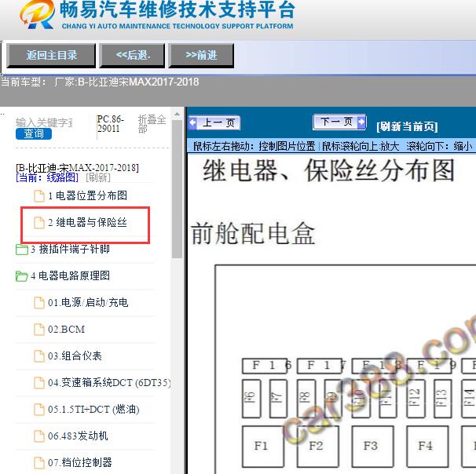
Task: Go back with <<后退 button
Action: tap(133, 55)
